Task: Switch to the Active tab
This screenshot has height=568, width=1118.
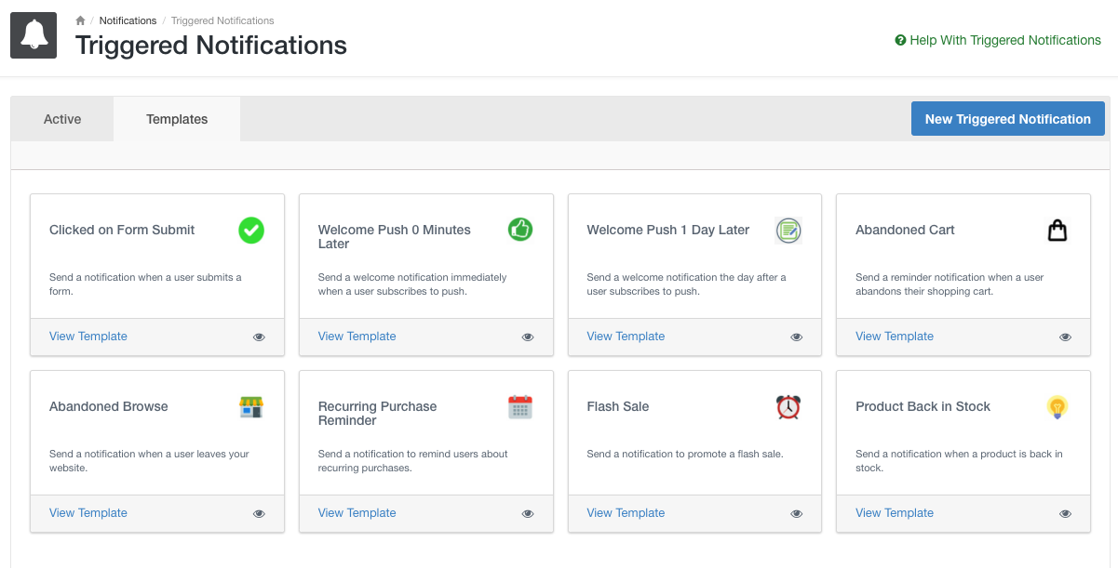Action: click(x=62, y=119)
